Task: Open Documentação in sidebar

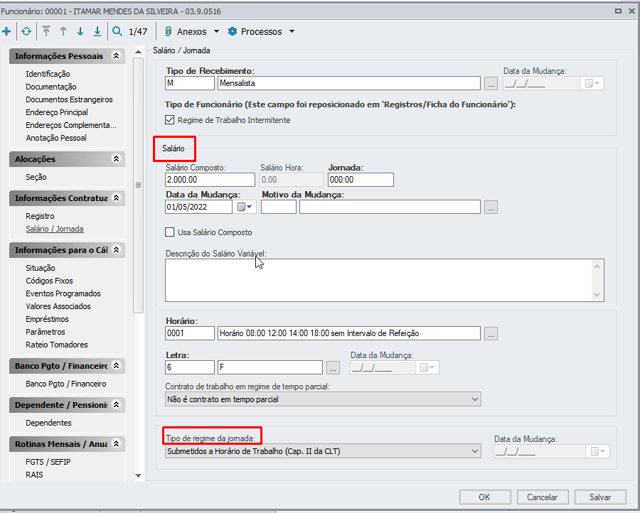Action: [x=51, y=87]
